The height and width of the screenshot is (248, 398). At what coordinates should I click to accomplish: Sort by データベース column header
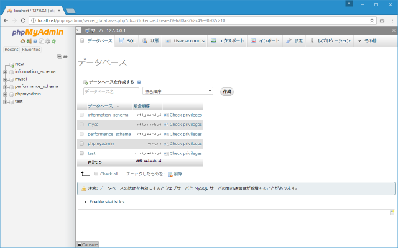pos(101,106)
